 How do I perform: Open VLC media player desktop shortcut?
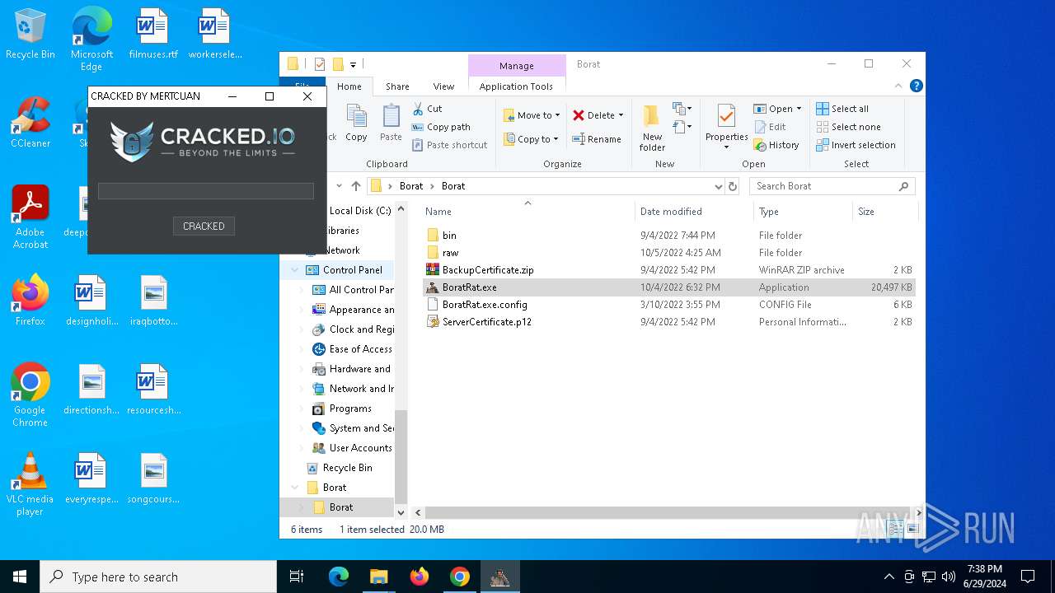click(30, 483)
